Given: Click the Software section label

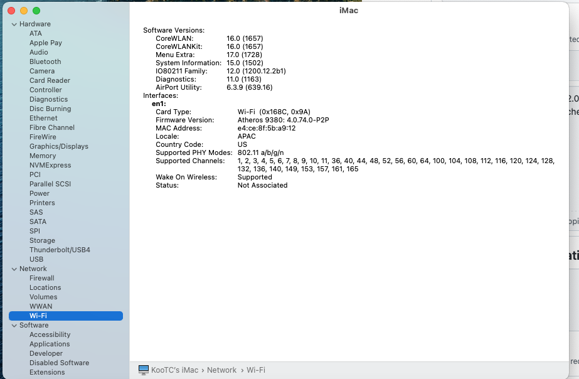Looking at the screenshot, I should [x=34, y=326].
